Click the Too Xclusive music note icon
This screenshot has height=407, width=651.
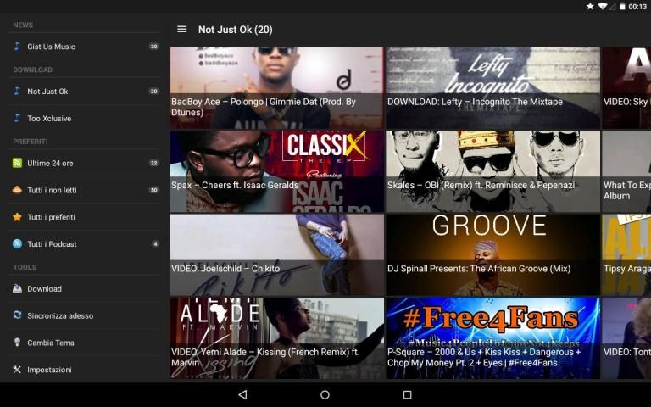click(17, 119)
